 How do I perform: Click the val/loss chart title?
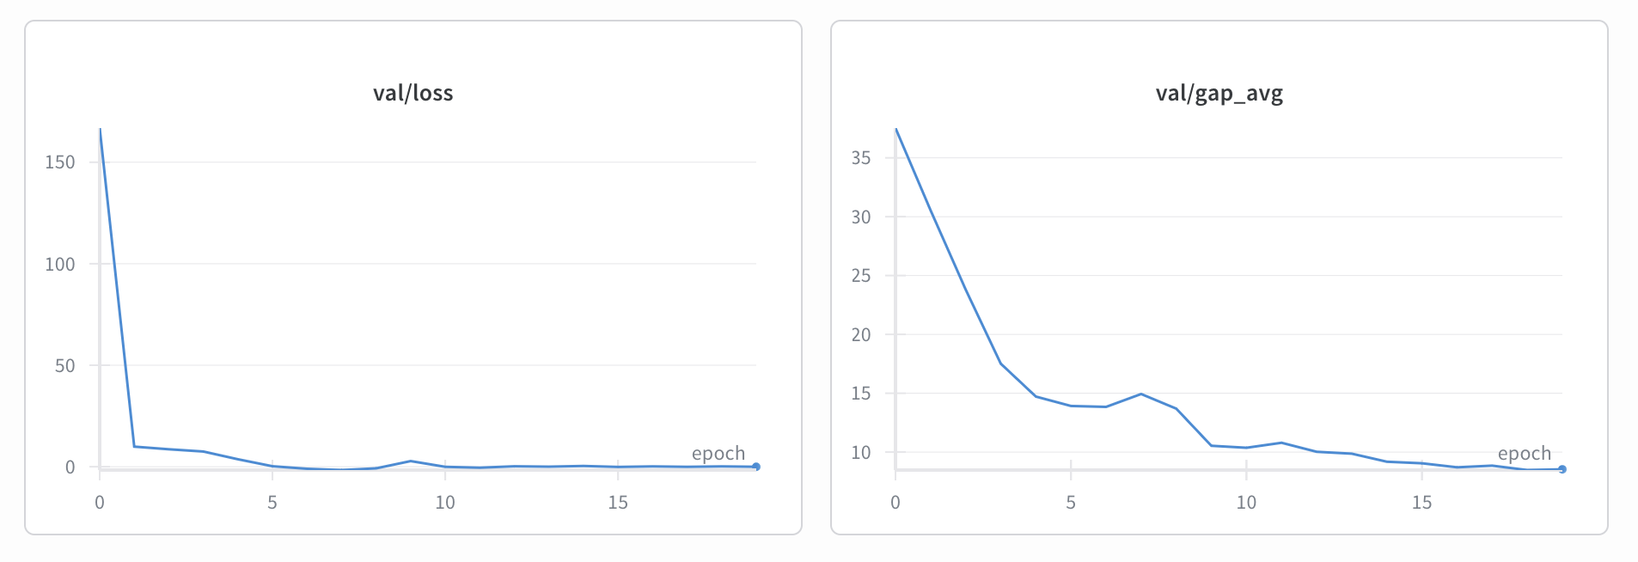pyautogui.click(x=413, y=93)
